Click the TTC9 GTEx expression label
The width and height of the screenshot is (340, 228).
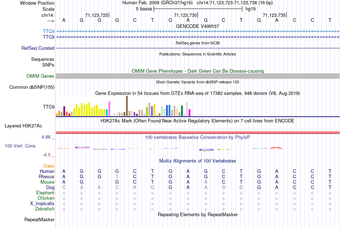pos(49,107)
